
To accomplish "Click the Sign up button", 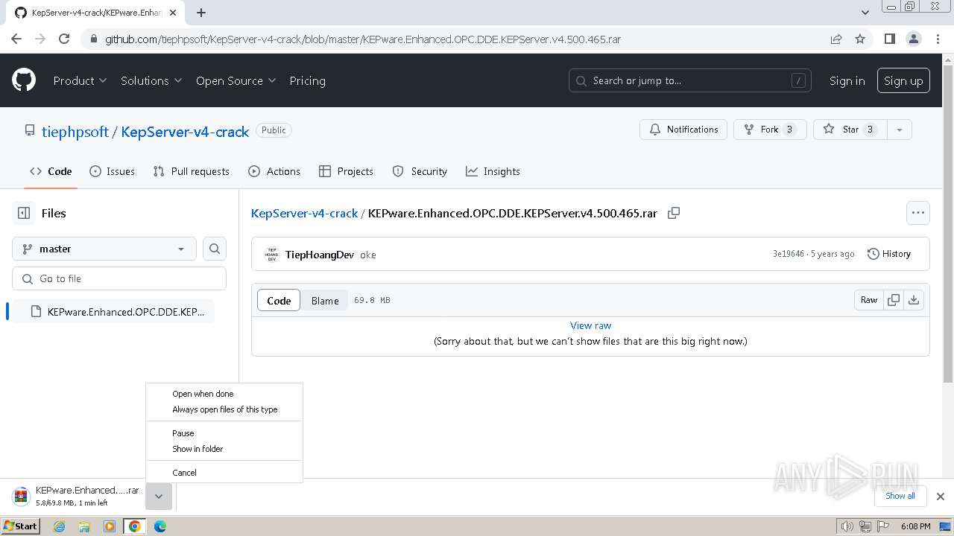I will [x=903, y=80].
